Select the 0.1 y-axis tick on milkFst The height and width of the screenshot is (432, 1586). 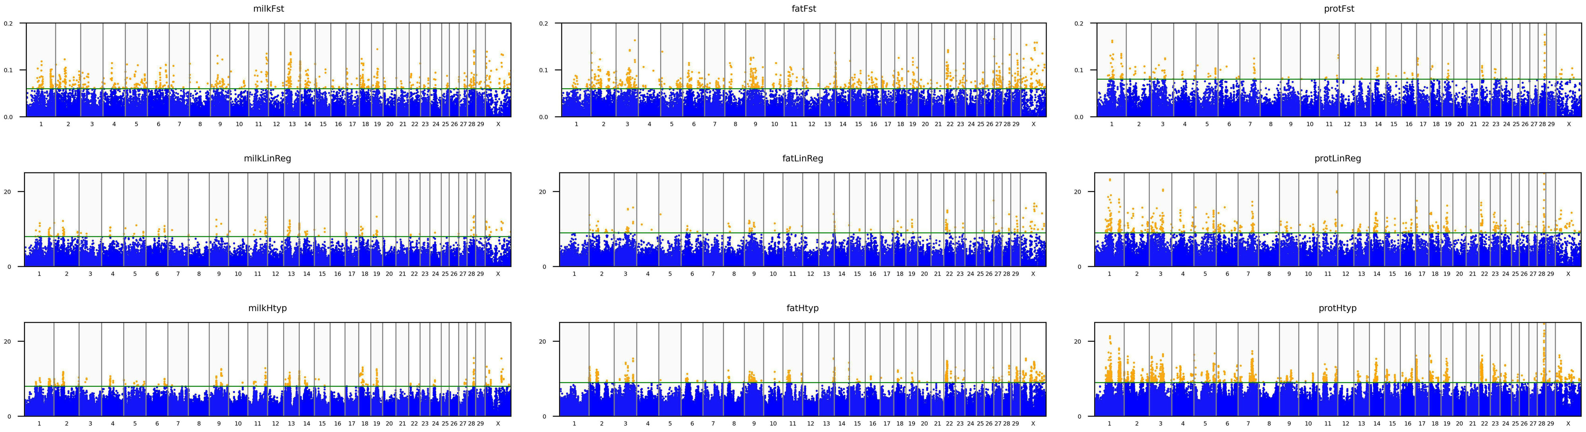coord(9,70)
